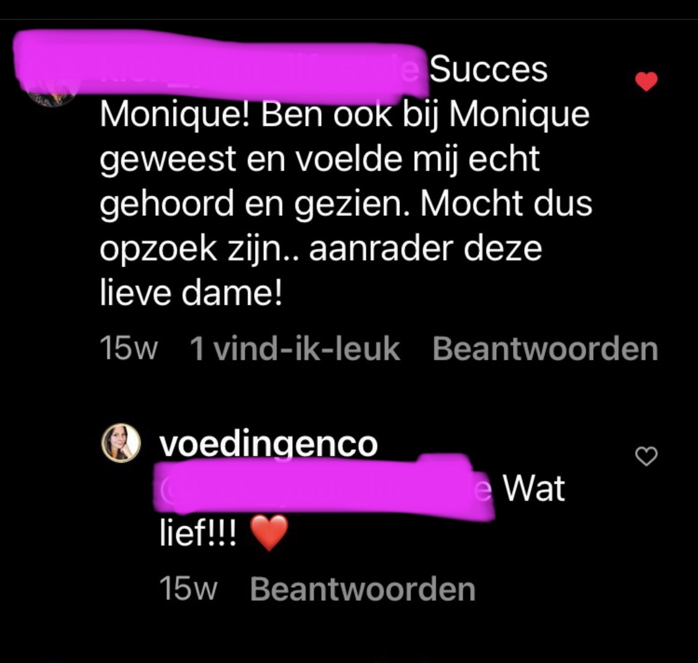Click the pink-redacted mention before Wat

click(324, 488)
